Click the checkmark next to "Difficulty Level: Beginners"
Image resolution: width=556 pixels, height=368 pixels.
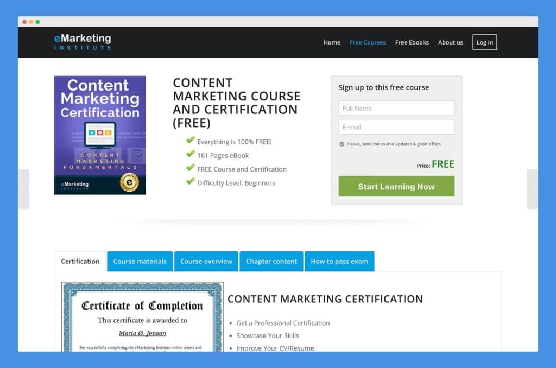click(190, 183)
